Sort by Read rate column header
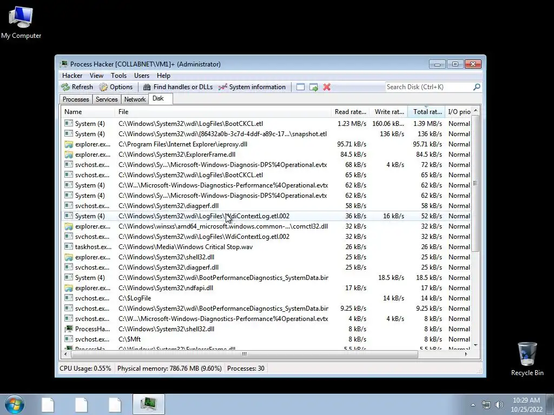554x415 pixels. (x=351, y=112)
